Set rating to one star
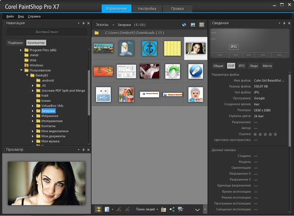 [256, 134]
